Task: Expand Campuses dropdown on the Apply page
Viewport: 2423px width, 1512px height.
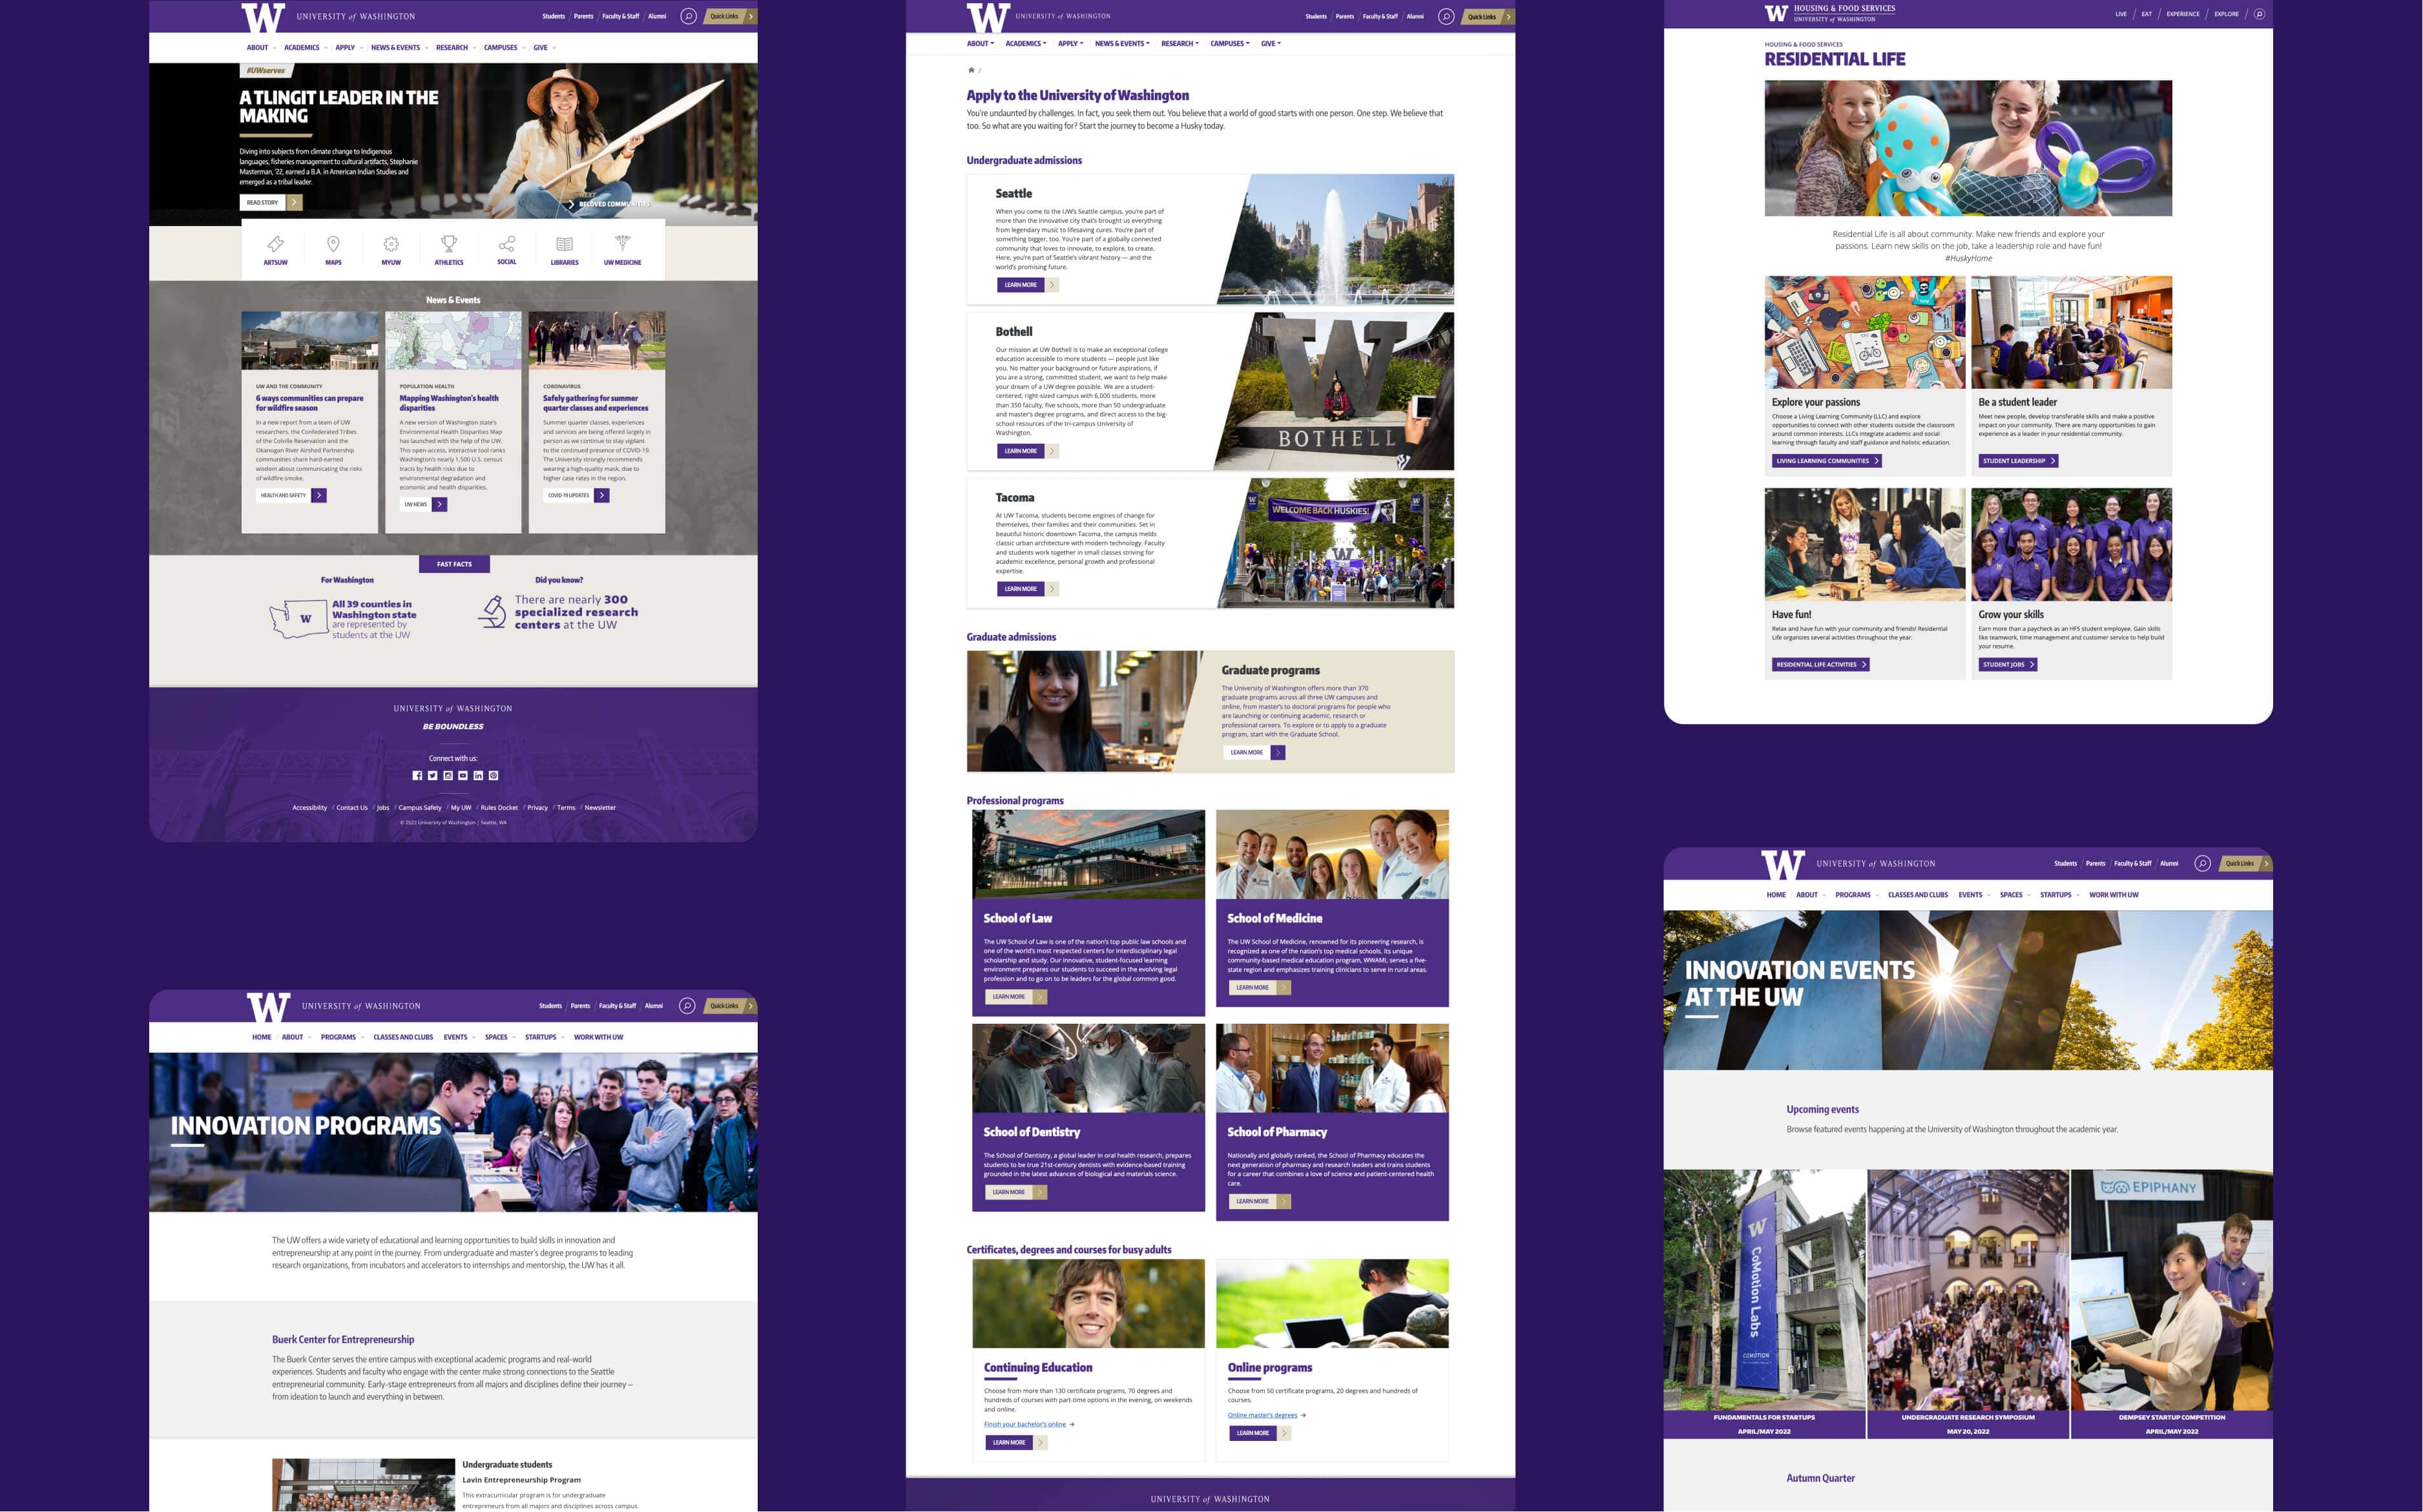Action: click(x=1229, y=44)
